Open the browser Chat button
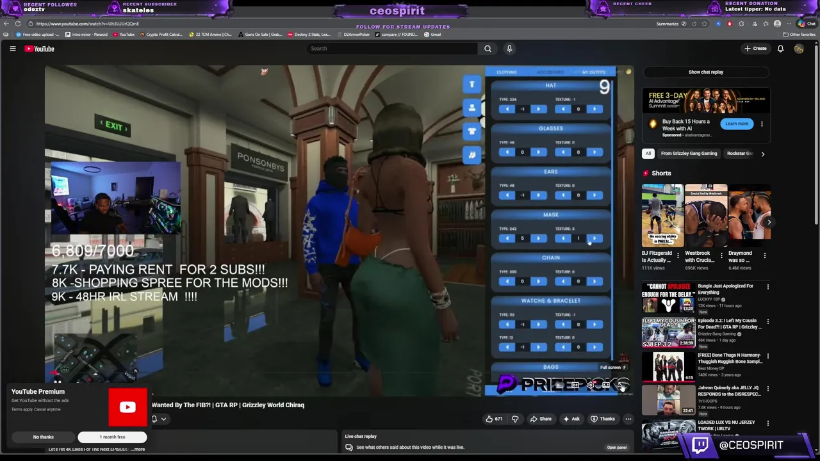820x461 pixels. (x=807, y=24)
